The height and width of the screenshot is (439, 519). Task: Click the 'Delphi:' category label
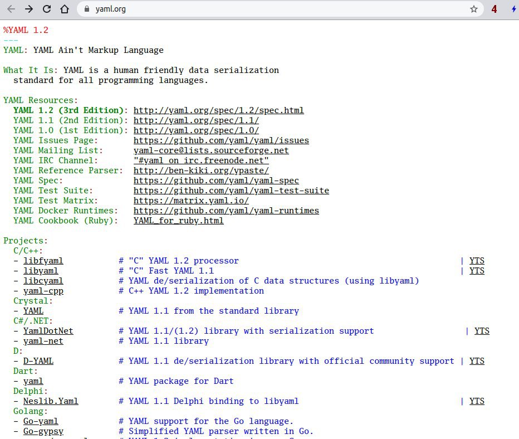31,391
